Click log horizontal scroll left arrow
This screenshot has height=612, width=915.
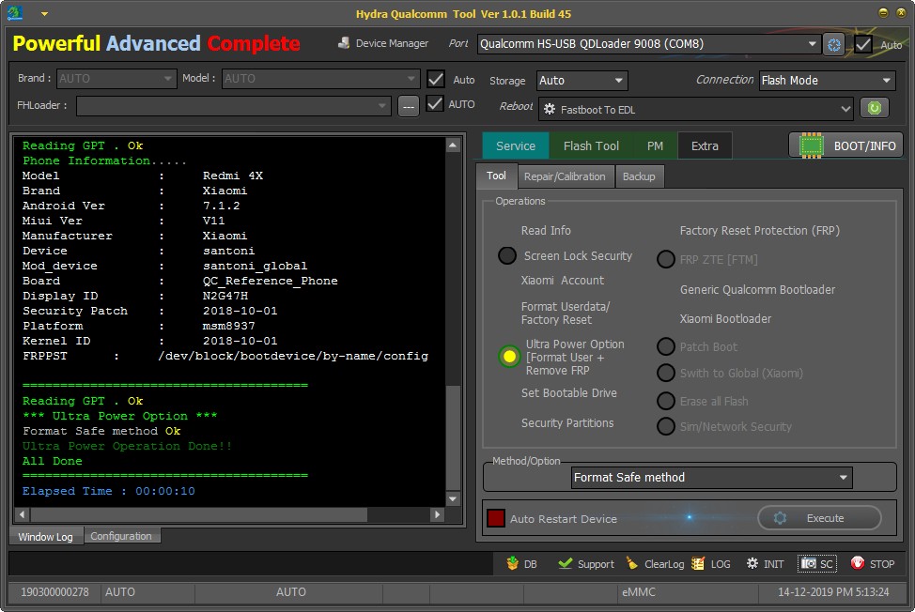23,514
